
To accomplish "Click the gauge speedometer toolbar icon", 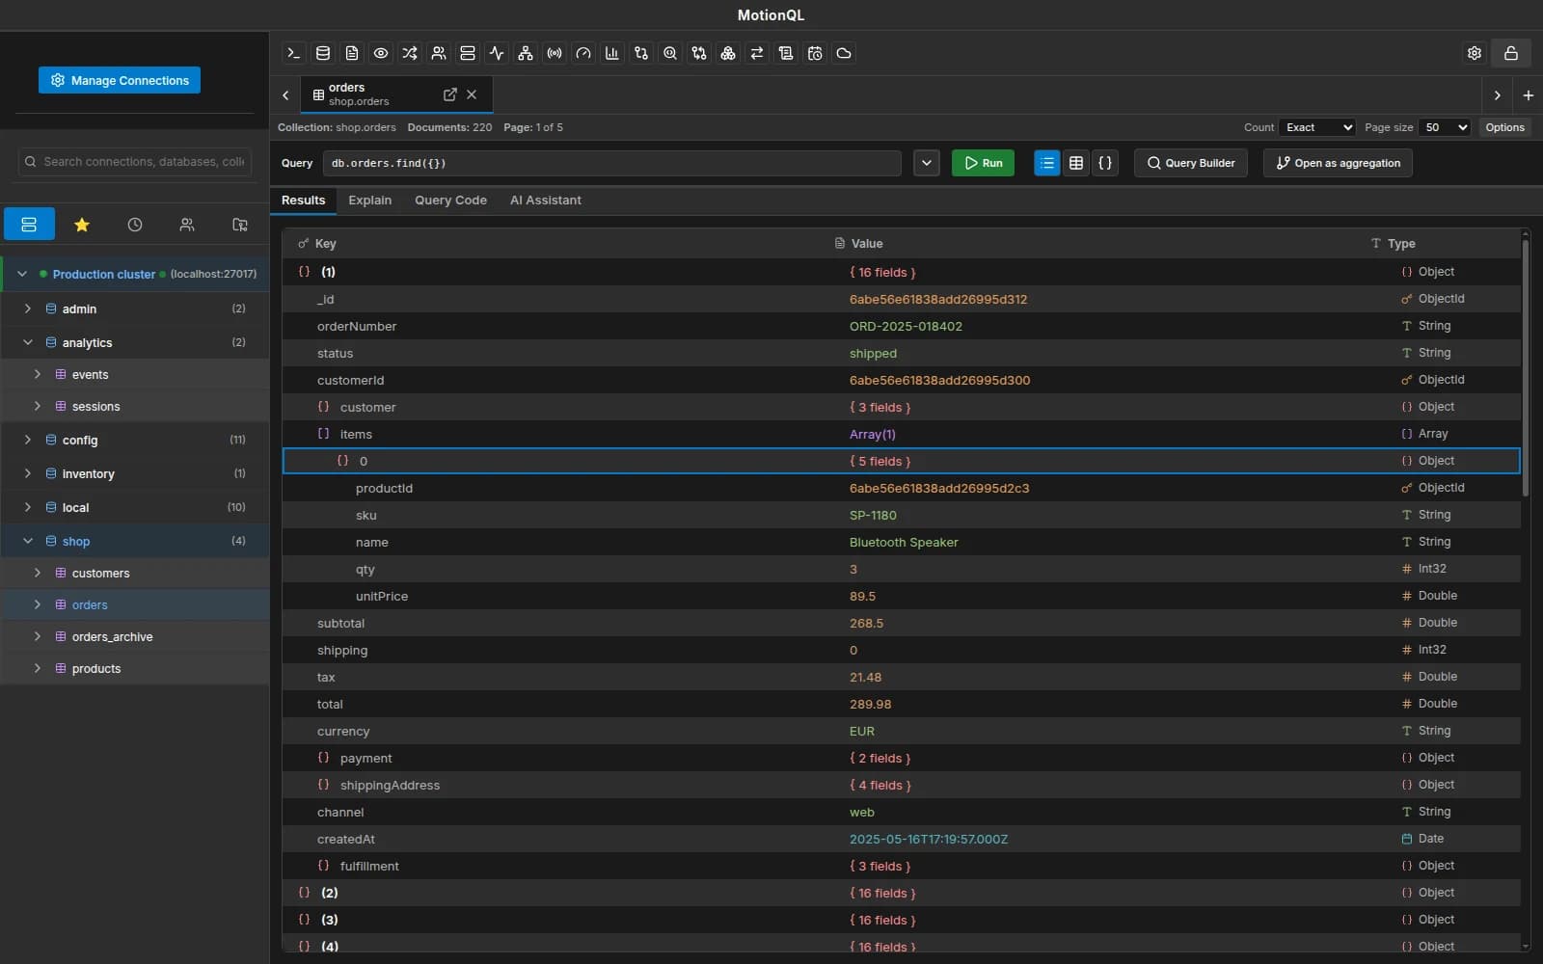I will click(x=583, y=53).
